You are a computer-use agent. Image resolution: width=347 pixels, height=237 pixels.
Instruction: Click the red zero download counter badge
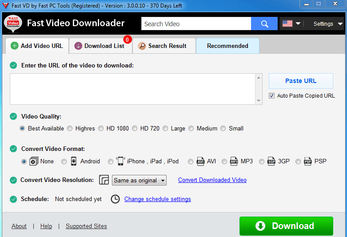[x=127, y=39]
